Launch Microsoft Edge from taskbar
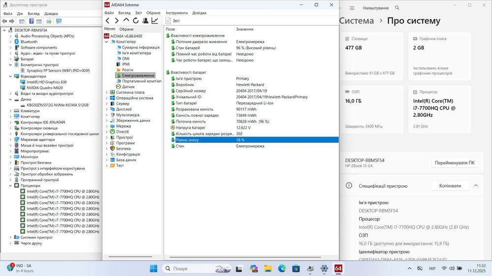Screen dimensions: 492x276 [282, 269]
